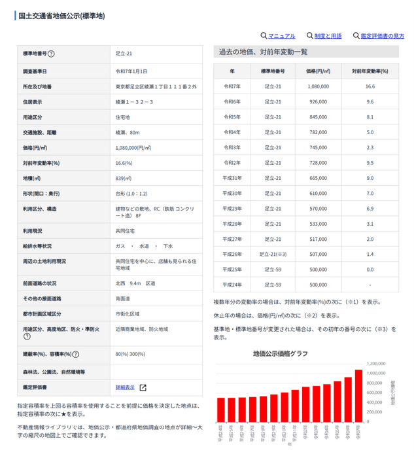The height and width of the screenshot is (458, 414).
Task: Select the 足立-21(※3) cell for 平成26年
Action: tap(273, 255)
